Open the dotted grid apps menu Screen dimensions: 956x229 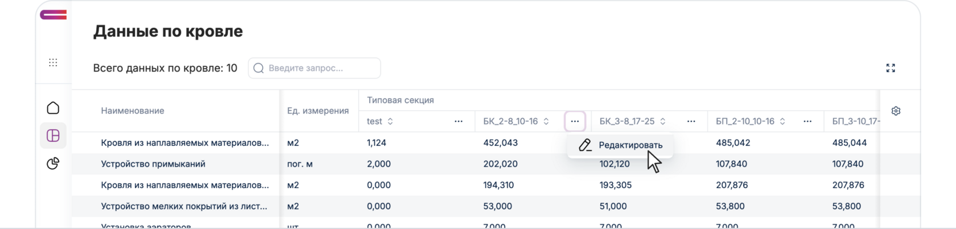click(x=53, y=62)
